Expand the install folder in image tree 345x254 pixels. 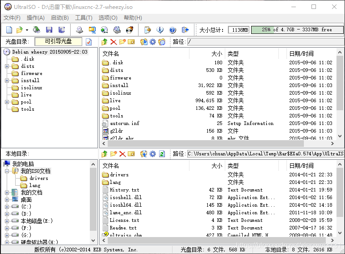click(7, 80)
